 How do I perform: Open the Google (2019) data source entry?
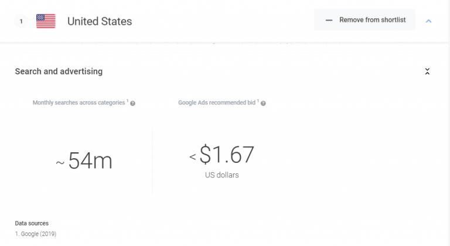pyautogui.click(x=37, y=234)
